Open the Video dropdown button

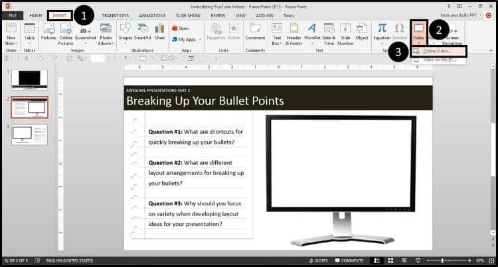point(418,33)
